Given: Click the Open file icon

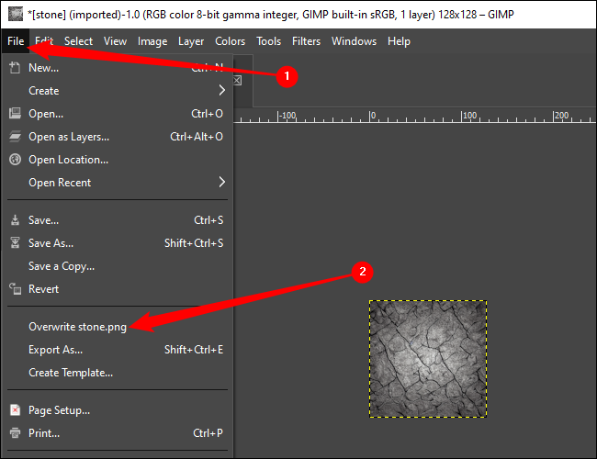Looking at the screenshot, I should tap(15, 114).
